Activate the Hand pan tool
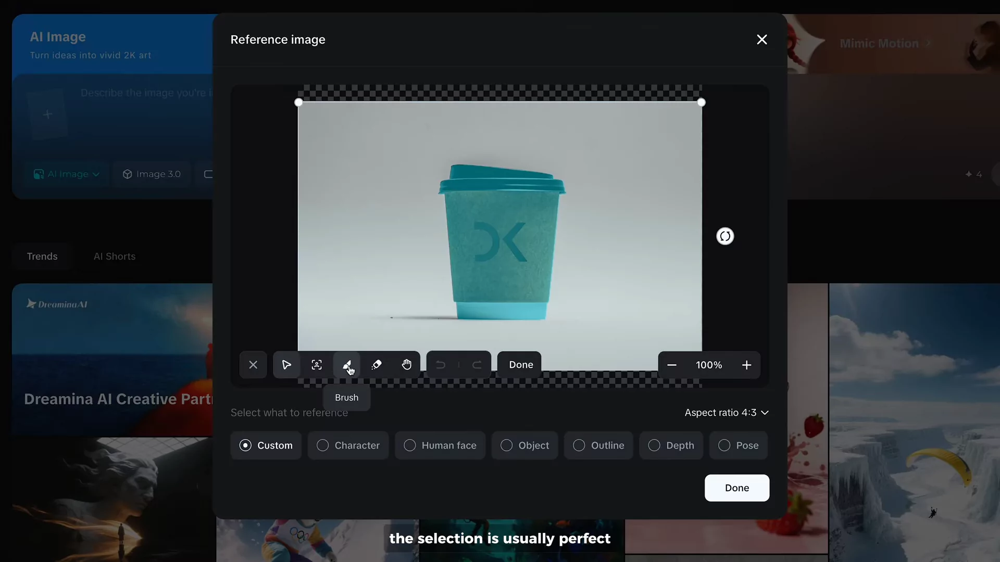This screenshot has width=1000, height=562. click(407, 365)
